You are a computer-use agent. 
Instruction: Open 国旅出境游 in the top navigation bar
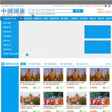[x=28, y=19]
